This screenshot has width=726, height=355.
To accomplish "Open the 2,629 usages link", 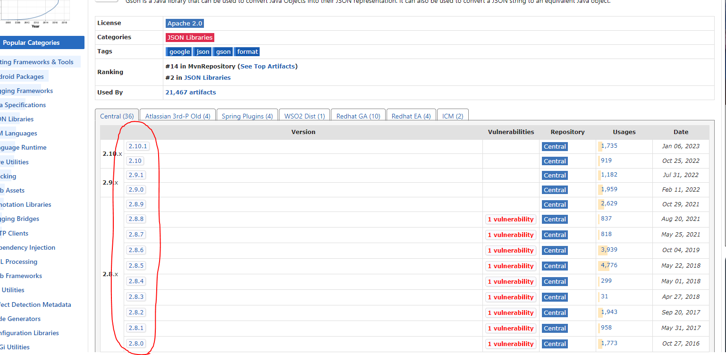I will point(609,203).
